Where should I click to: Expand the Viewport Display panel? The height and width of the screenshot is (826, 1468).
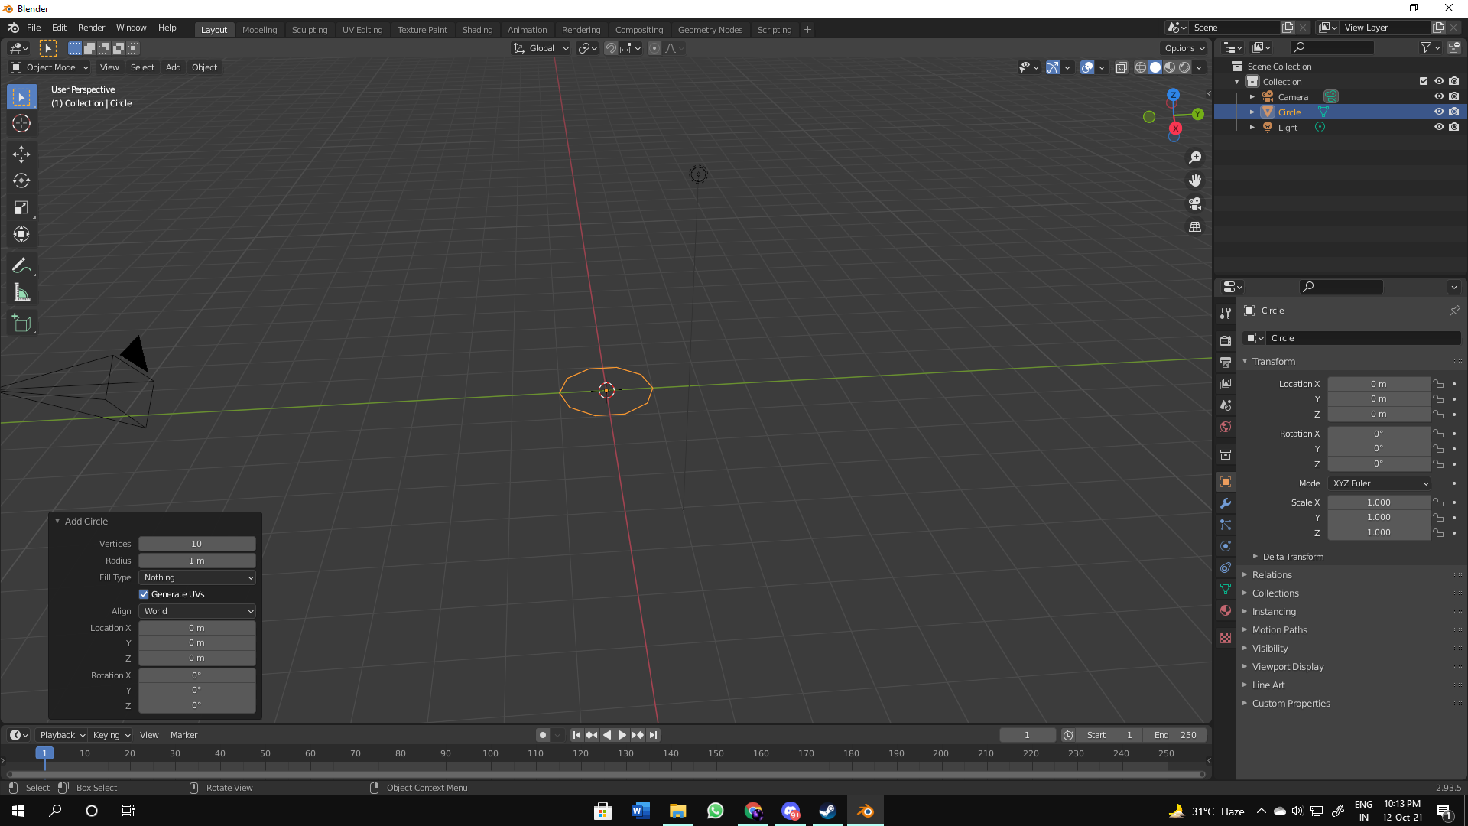click(x=1288, y=667)
